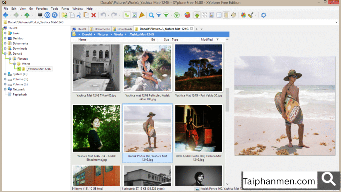The height and width of the screenshot is (192, 341).
Task: Expand the System (C:) tree node
Action: coord(5,74)
